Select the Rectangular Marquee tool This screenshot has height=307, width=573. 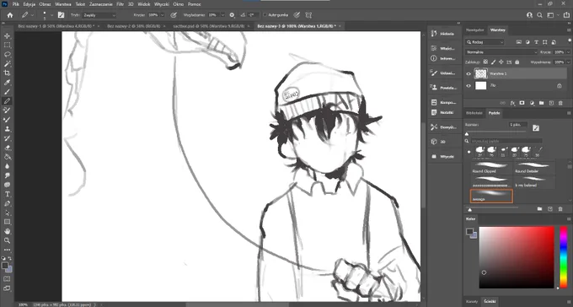click(x=7, y=46)
